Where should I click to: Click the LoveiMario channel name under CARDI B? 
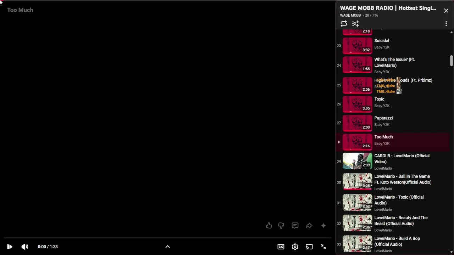[x=383, y=168]
